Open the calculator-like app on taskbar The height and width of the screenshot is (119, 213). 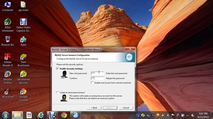[29, 115]
